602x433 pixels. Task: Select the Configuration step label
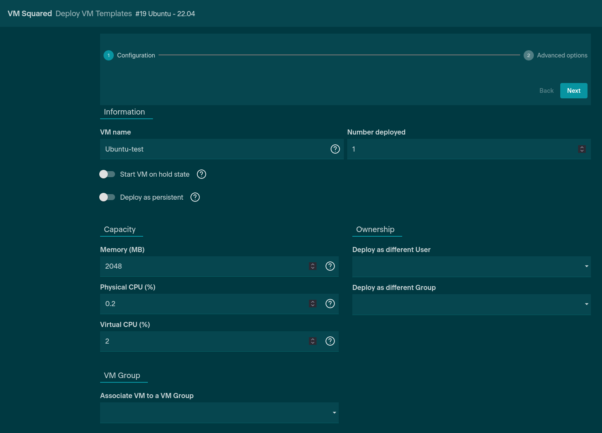tap(136, 55)
